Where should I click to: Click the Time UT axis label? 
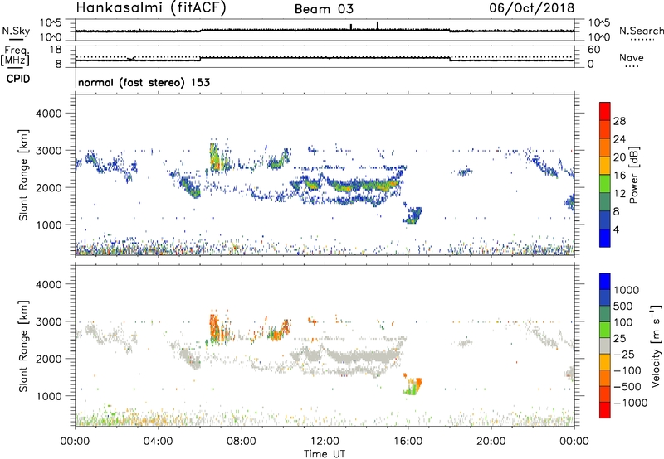point(325,454)
